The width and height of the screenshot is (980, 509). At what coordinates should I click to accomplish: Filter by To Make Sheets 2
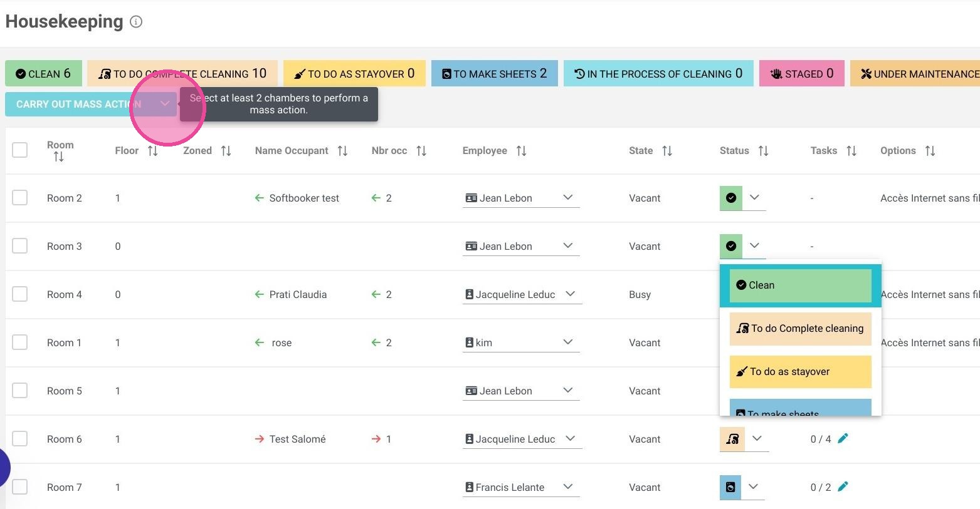(494, 73)
